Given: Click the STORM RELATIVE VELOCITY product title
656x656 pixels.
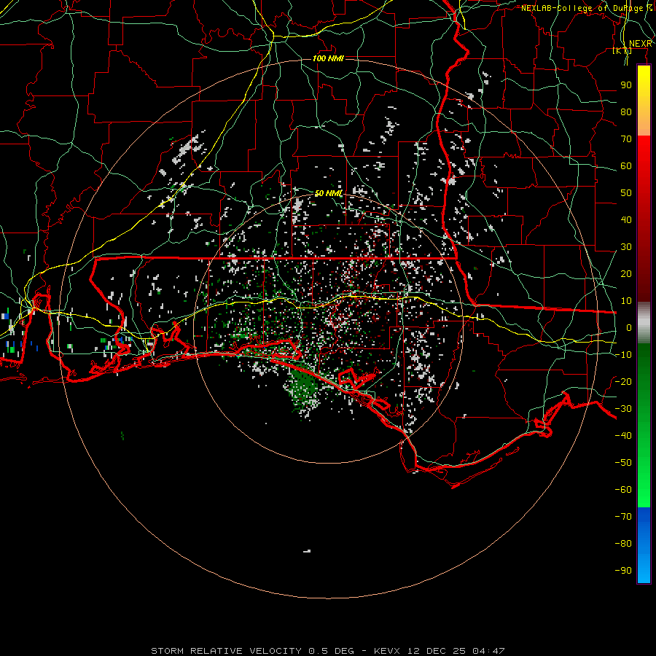Looking at the screenshot, I should coord(227,651).
